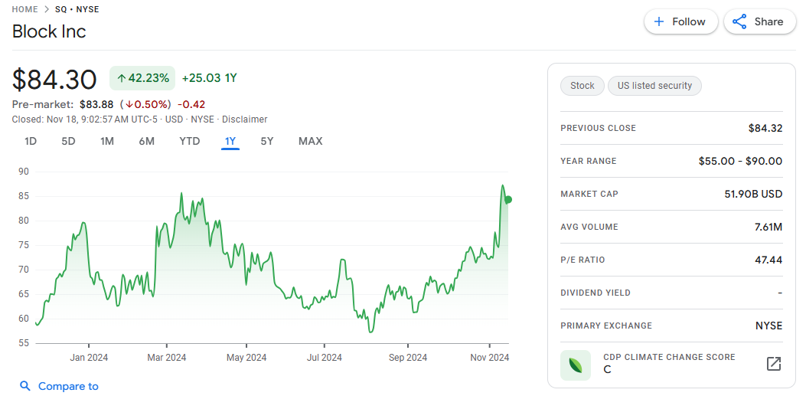Show the MAX history range
The height and width of the screenshot is (396, 806).
click(x=310, y=141)
